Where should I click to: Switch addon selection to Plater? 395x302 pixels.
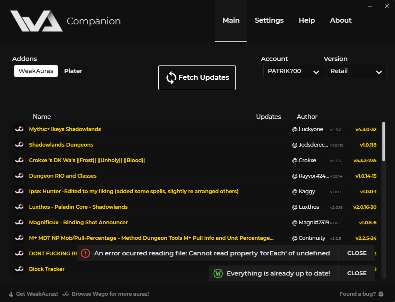tap(73, 71)
